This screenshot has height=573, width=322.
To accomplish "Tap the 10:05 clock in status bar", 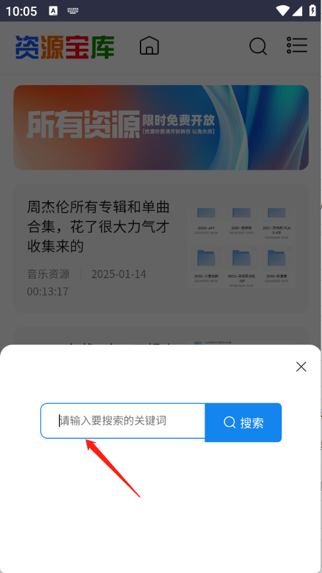I will click(21, 11).
